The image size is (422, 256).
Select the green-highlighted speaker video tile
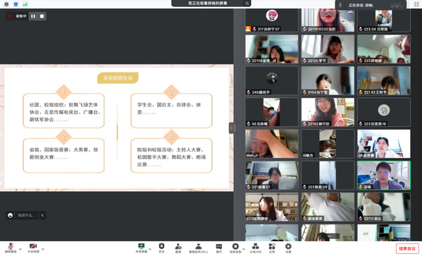[383, 176]
